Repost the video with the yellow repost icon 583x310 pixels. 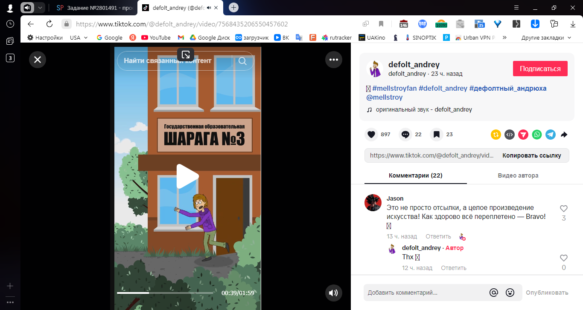point(496,135)
